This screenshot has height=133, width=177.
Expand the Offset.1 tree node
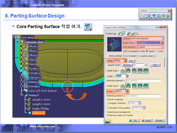[x=22, y=46]
